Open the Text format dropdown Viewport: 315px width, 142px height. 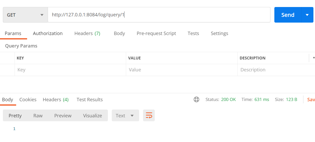coord(125,116)
